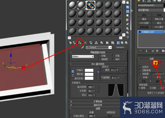Click the Standard material type button

(120, 47)
